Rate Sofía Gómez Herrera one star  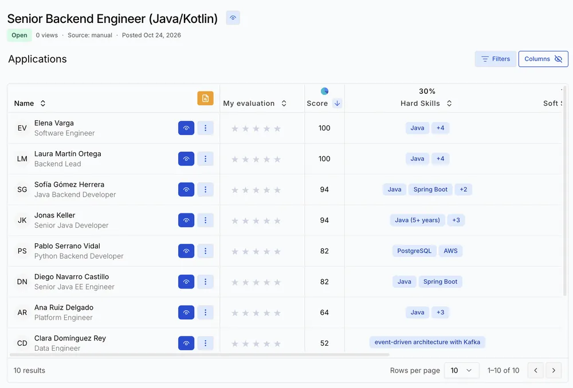pyautogui.click(x=235, y=190)
